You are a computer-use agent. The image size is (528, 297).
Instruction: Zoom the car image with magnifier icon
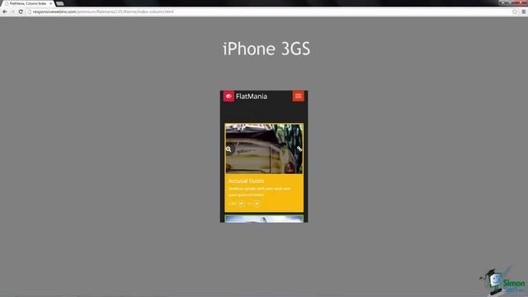(x=229, y=148)
